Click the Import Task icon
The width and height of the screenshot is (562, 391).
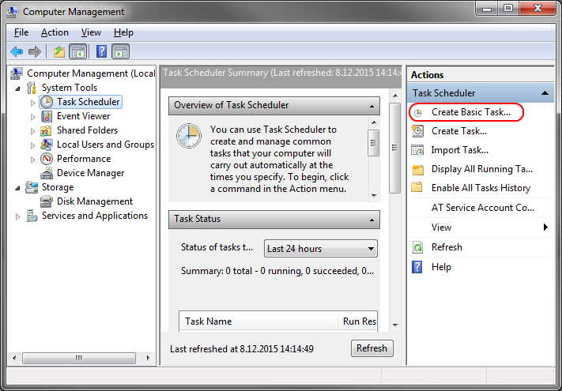417,150
